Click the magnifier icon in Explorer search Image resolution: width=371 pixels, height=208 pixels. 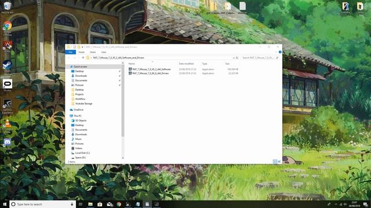click(277, 58)
